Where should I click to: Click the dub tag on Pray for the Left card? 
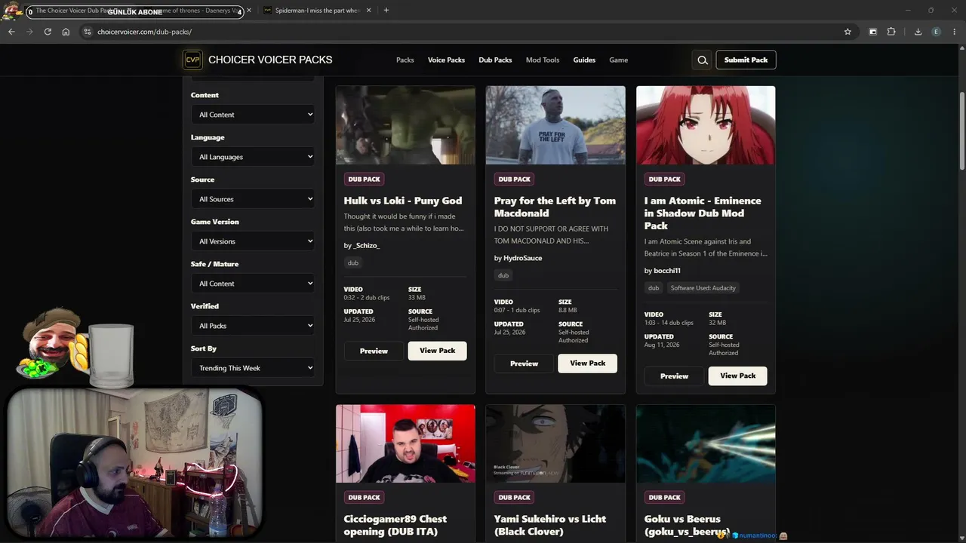point(503,275)
